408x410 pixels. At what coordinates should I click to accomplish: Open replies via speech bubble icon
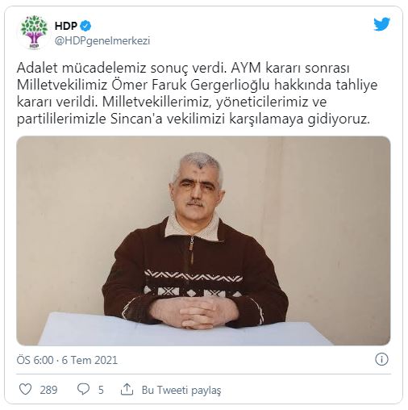[83, 389]
